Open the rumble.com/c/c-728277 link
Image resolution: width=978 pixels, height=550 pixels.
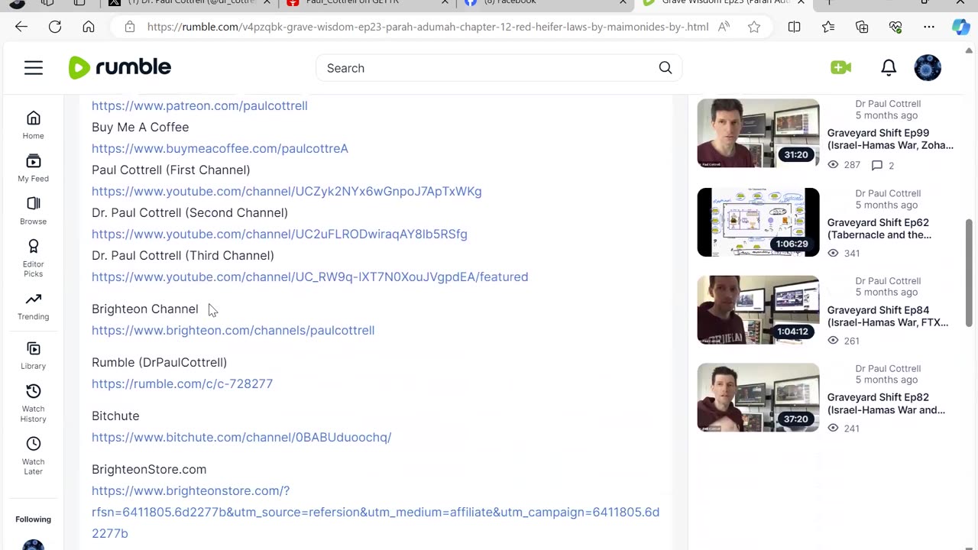point(182,383)
